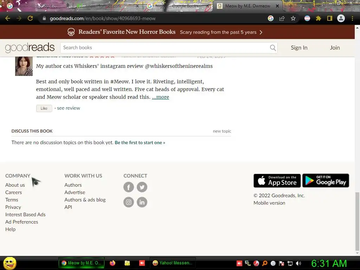Click the Join link
The image size is (360, 270).
point(335,47)
